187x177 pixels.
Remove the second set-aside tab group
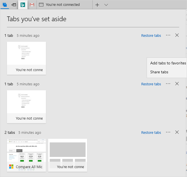pyautogui.click(x=177, y=84)
